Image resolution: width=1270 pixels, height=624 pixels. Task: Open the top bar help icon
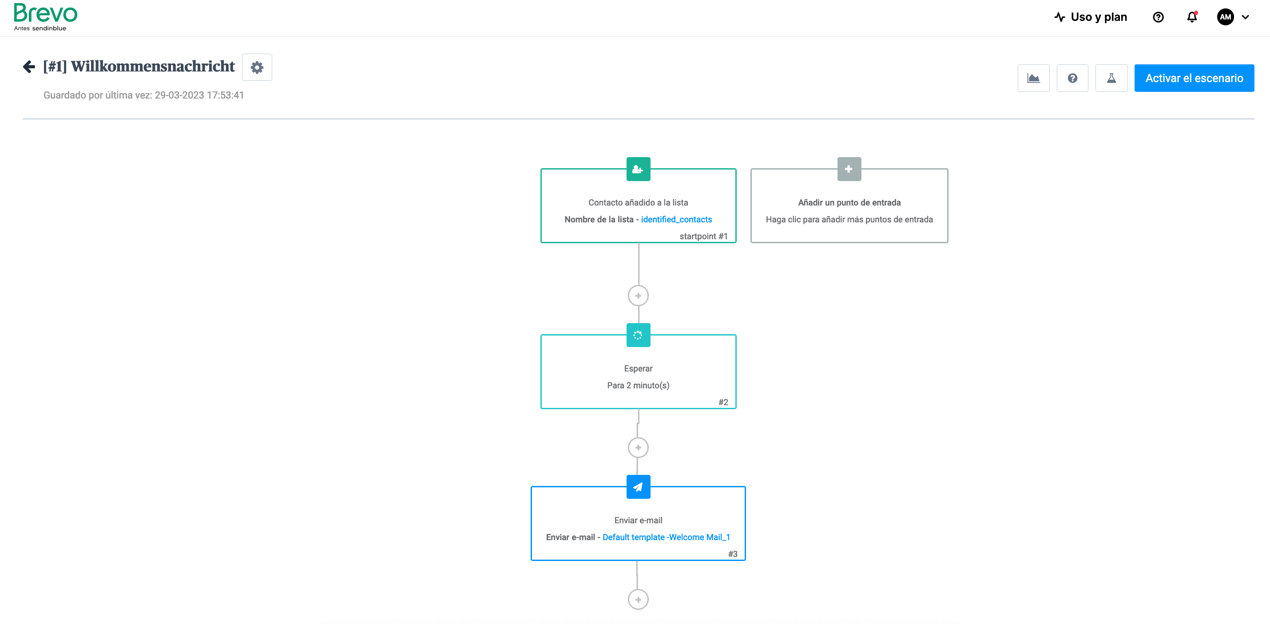tap(1158, 17)
